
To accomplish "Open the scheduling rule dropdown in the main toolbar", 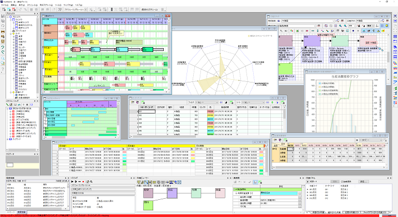I will [85, 9].
